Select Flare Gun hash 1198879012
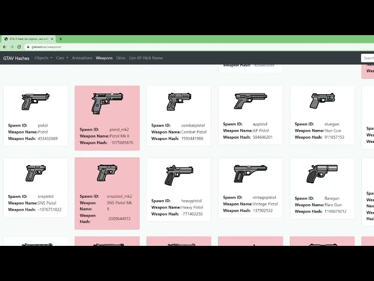The height and width of the screenshot is (281, 374). [x=335, y=211]
